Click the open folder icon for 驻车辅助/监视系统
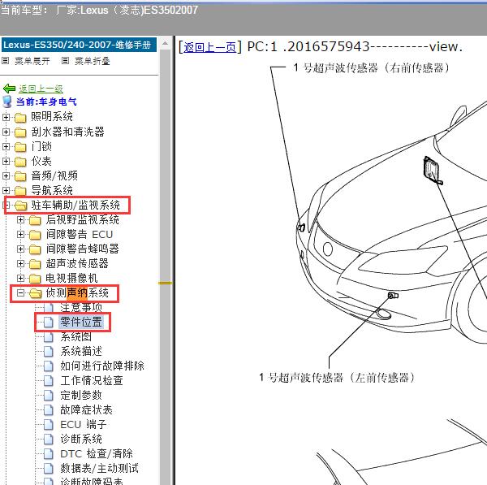487x485 pixels. [x=20, y=206]
